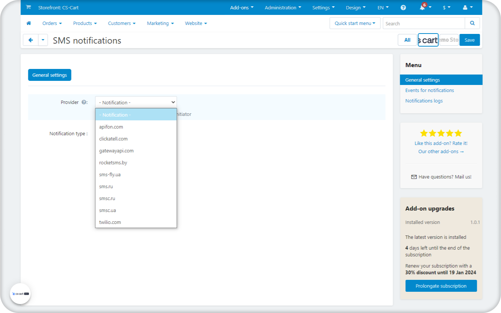501x313 pixels.
Task: Choose sms.ru provider
Action: (x=136, y=186)
